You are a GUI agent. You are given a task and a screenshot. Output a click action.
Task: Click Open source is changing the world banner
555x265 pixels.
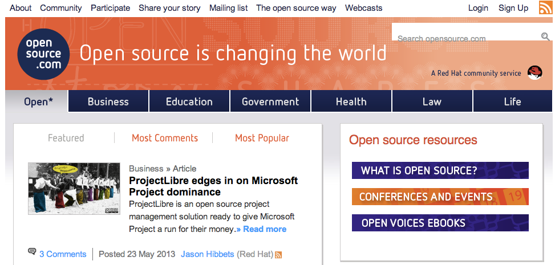click(233, 54)
